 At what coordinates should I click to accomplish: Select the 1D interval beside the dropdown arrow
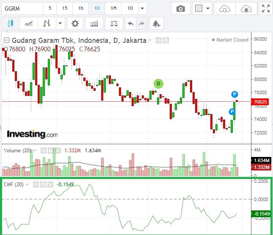tap(130, 8)
